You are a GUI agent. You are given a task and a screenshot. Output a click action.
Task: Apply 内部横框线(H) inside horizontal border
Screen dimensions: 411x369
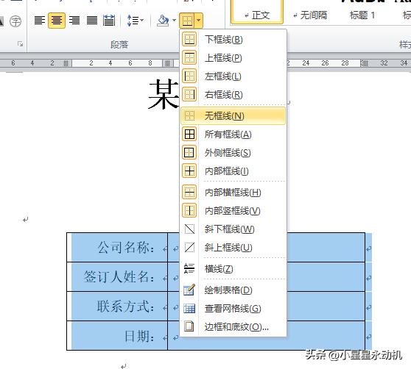click(233, 193)
